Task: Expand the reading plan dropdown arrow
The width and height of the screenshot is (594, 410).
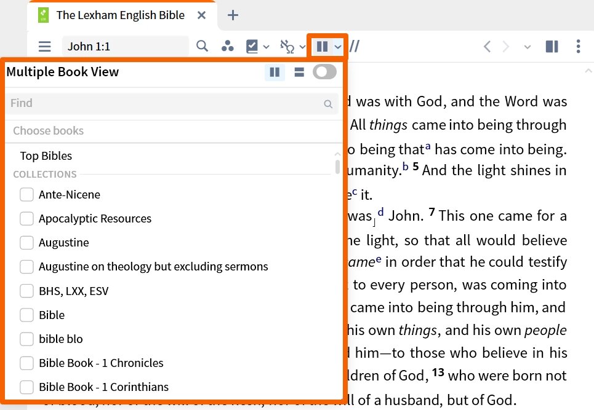Action: click(267, 47)
